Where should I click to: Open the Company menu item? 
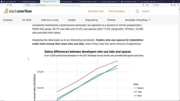[8, 20]
